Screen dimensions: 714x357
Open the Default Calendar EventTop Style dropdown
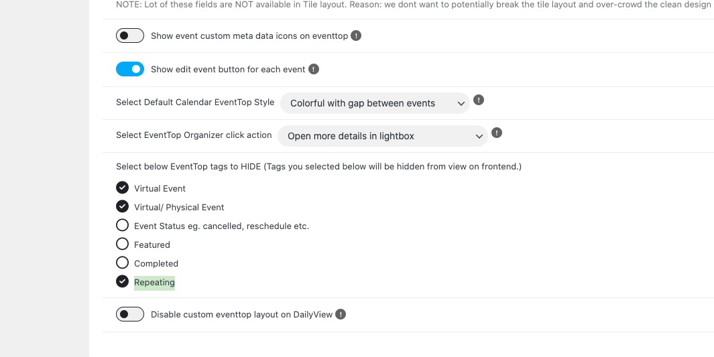tap(375, 103)
